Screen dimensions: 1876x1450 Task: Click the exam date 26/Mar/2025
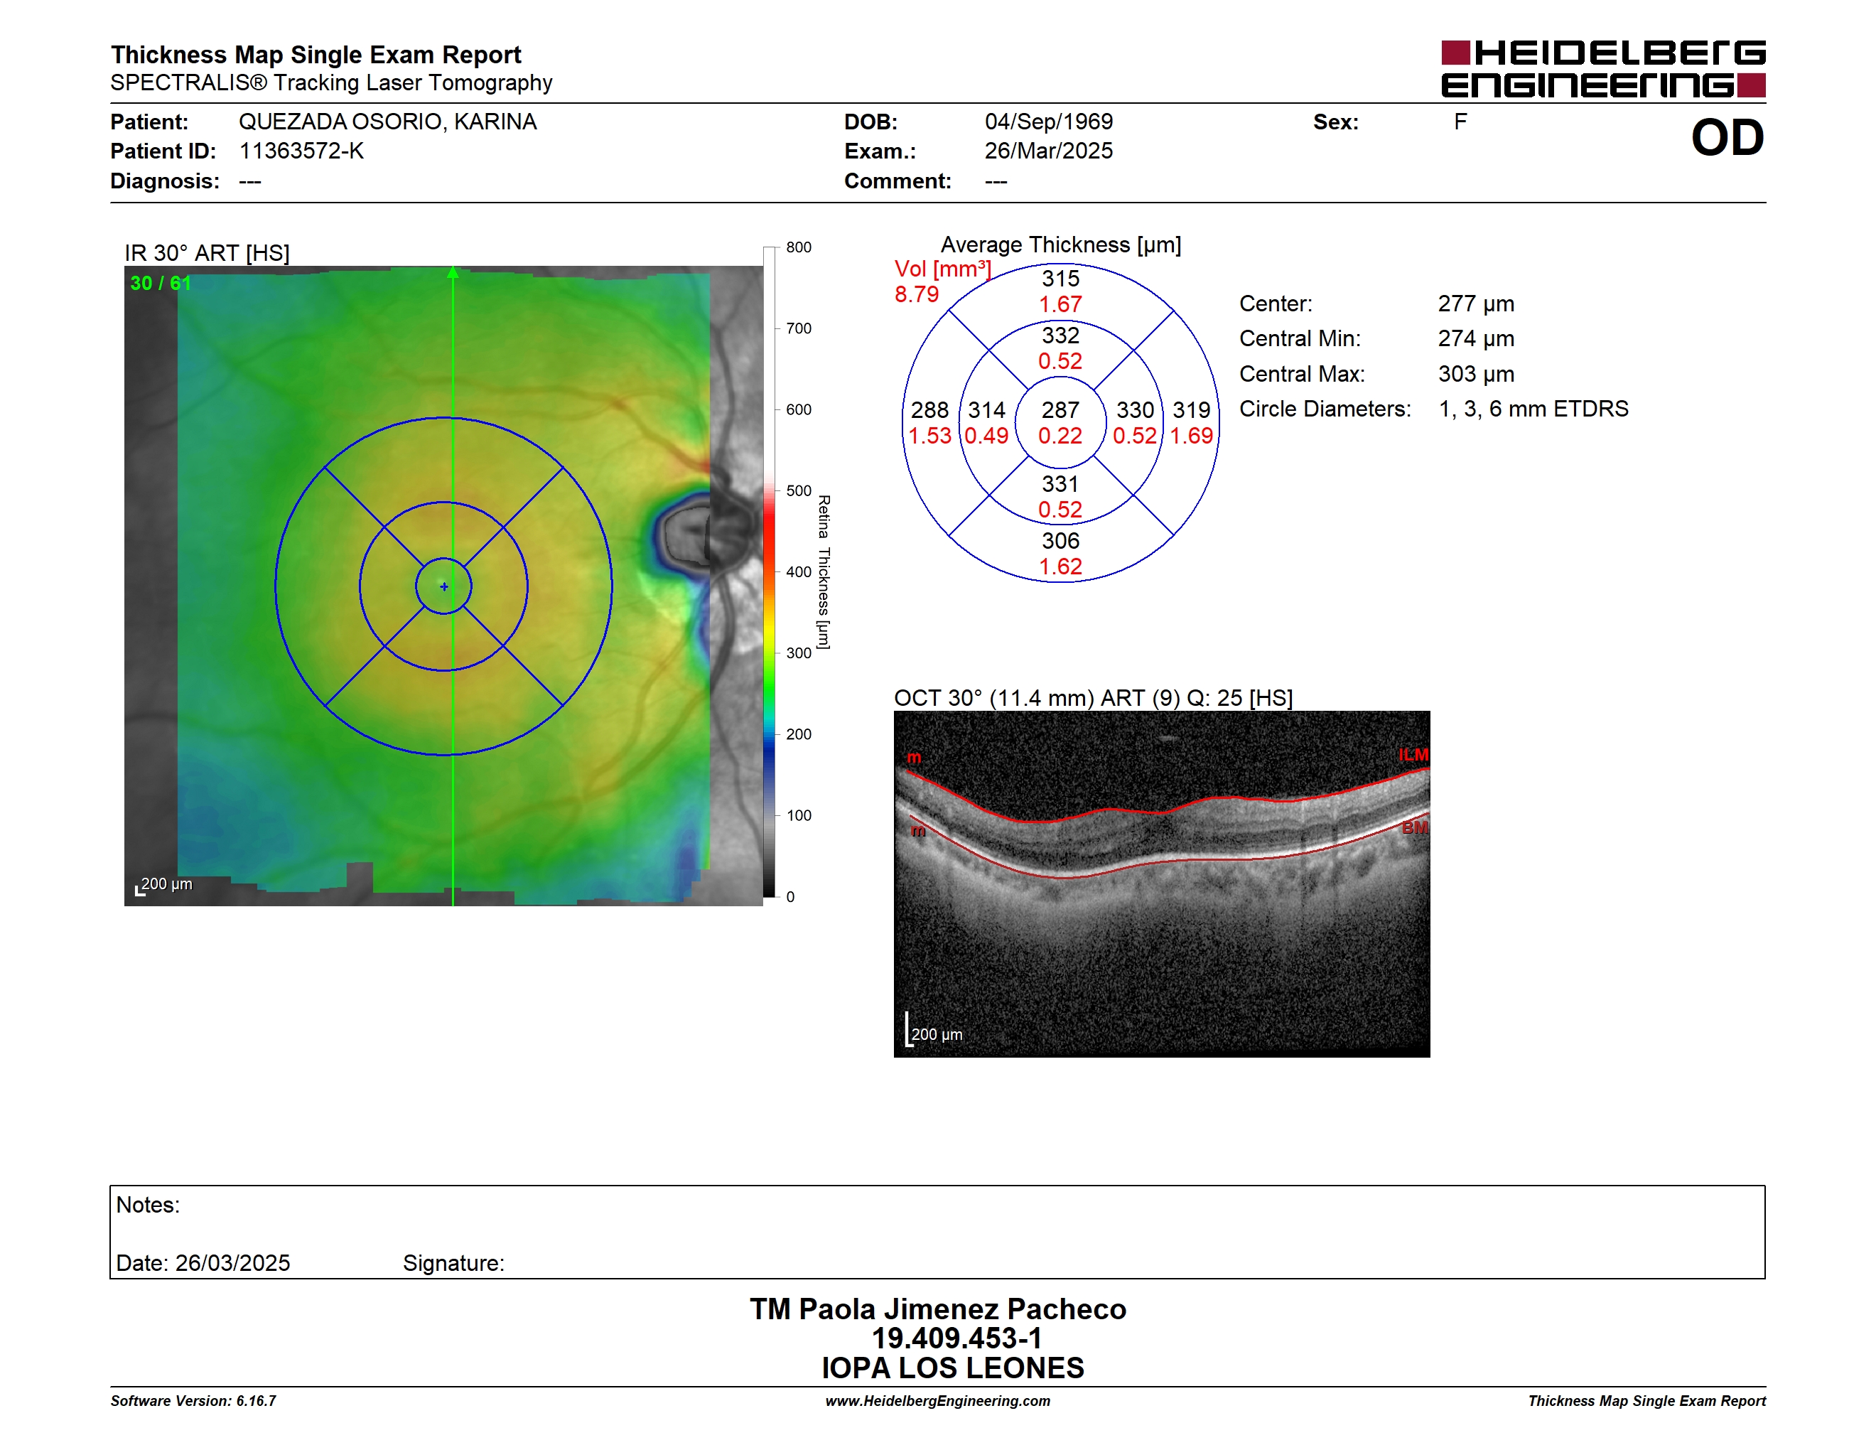point(1049,151)
